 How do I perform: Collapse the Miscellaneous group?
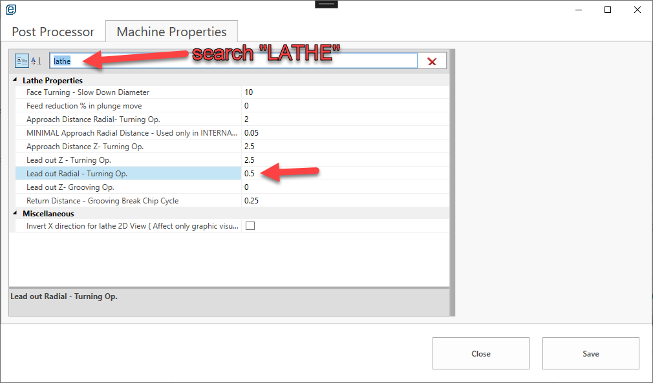pos(15,213)
